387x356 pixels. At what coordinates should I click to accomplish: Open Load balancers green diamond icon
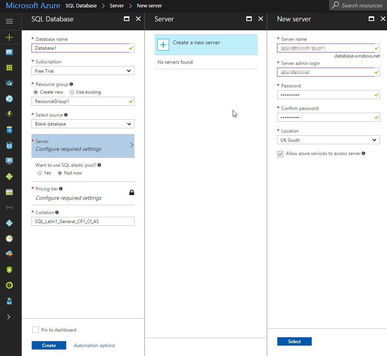(x=9, y=176)
